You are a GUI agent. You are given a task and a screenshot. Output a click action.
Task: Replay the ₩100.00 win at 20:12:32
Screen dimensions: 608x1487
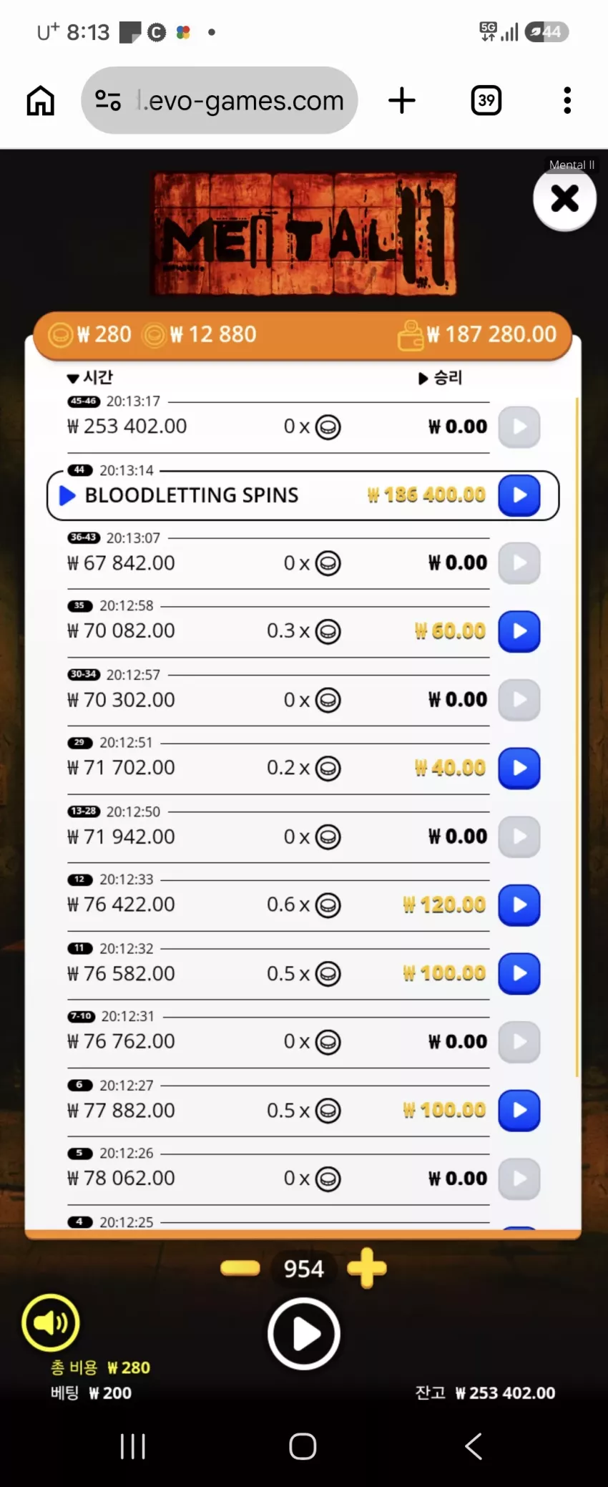point(519,973)
